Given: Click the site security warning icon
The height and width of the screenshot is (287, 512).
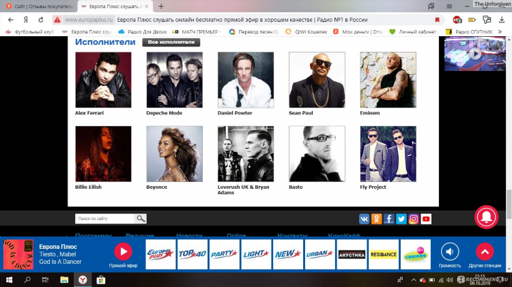Looking at the screenshot, I should (x=57, y=20).
